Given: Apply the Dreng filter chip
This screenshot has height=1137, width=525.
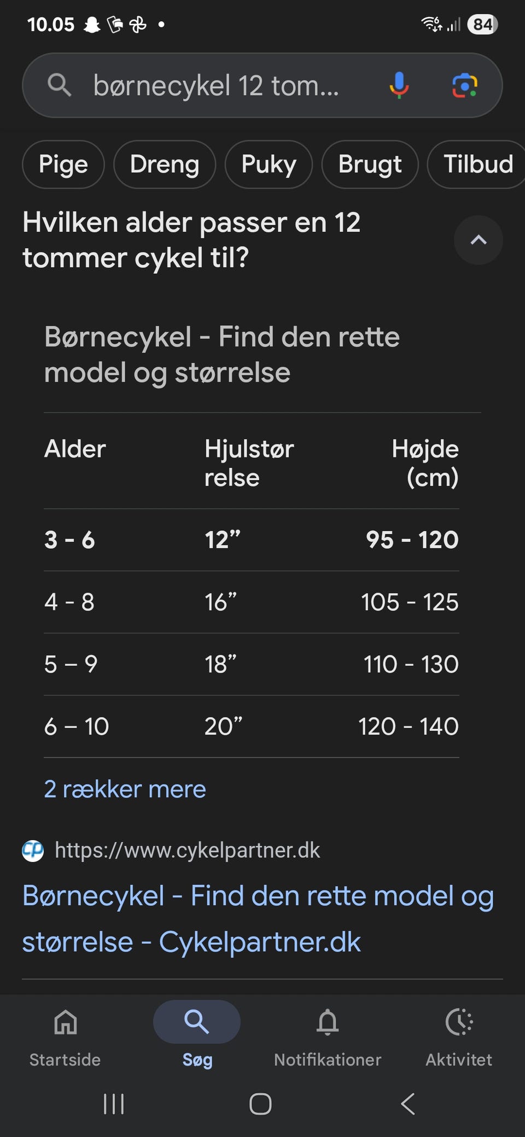Looking at the screenshot, I should pos(165,164).
